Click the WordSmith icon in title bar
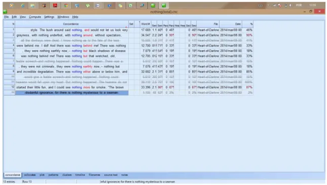The image size is (327, 185). [x=5, y=12]
